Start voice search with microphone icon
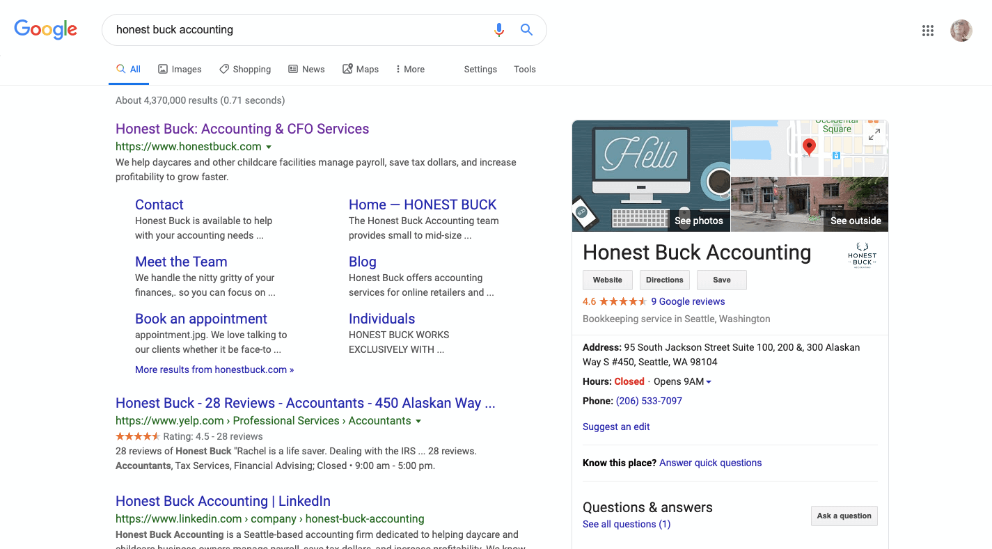This screenshot has height=549, width=992. [x=498, y=30]
